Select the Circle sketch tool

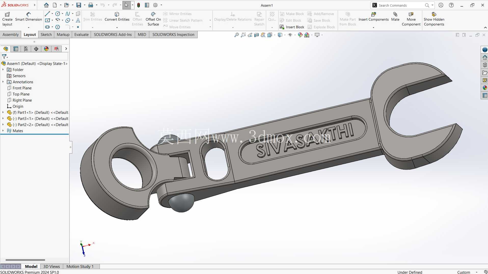tap(58, 14)
